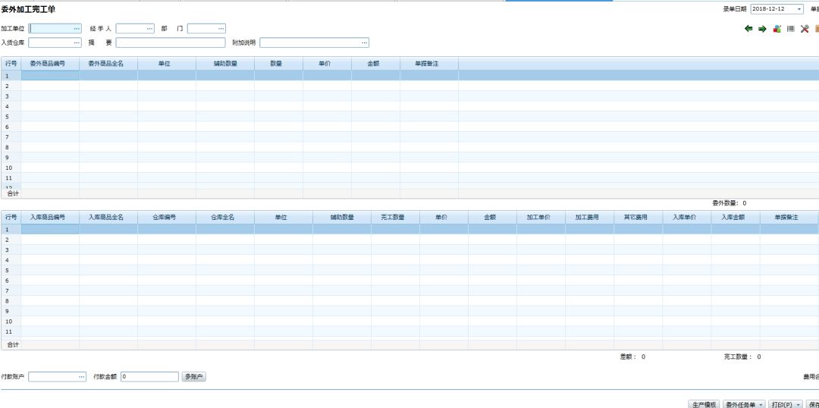Select row number 5 in upper table

11,117
